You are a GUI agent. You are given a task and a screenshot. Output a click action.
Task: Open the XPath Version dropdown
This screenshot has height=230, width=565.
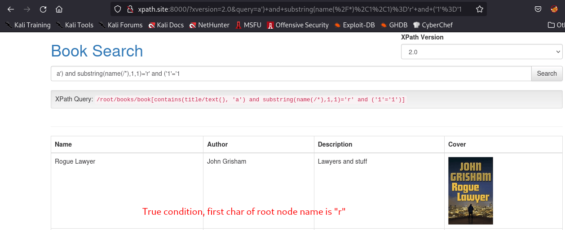(481, 52)
